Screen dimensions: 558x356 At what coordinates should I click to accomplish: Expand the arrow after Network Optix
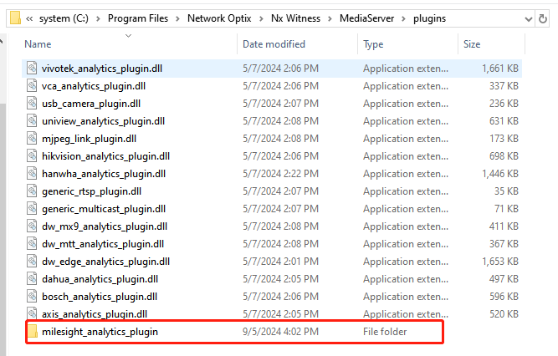click(x=261, y=18)
